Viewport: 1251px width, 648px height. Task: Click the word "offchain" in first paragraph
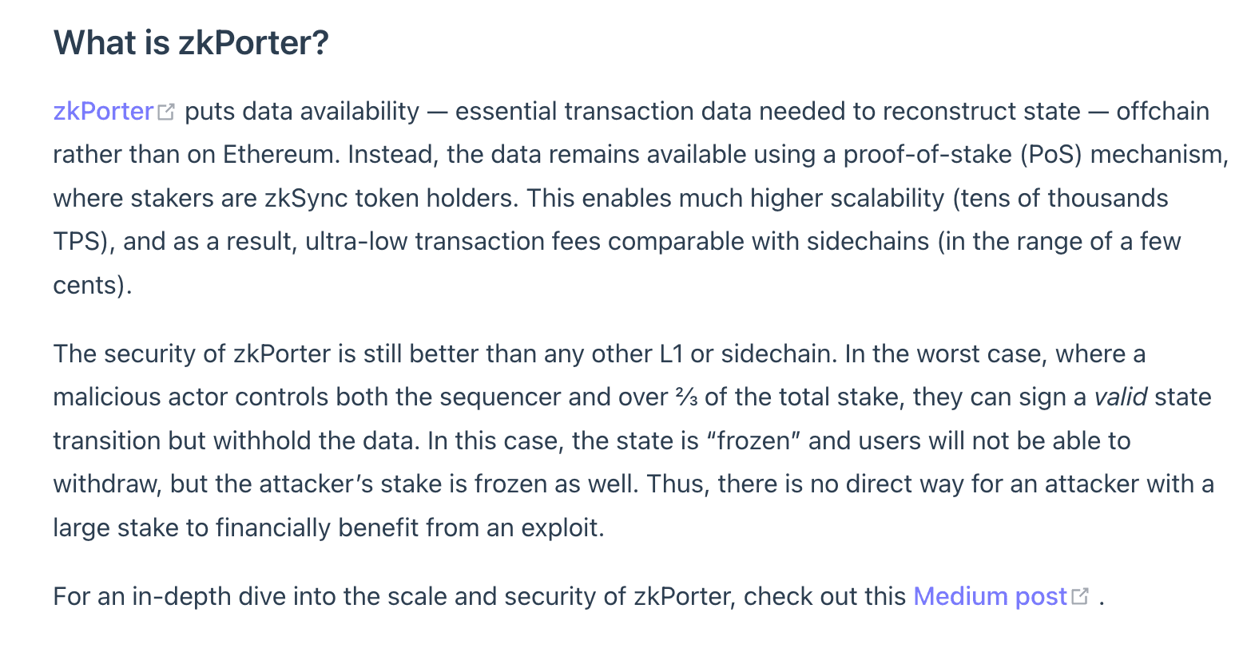1162,111
